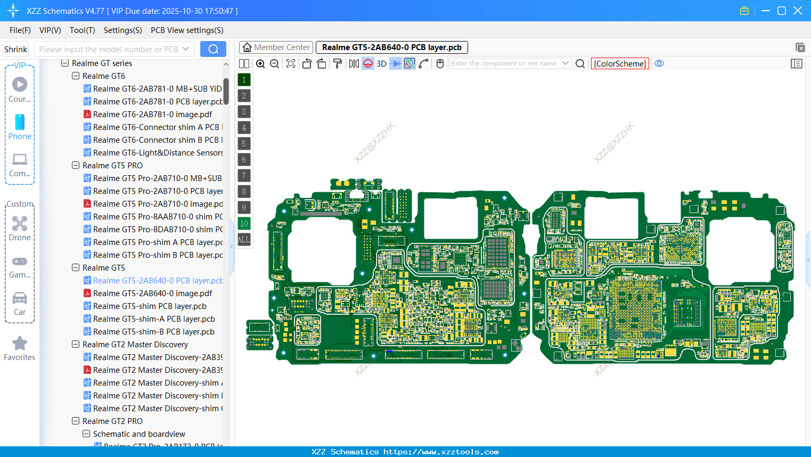Open the component or net name dropdown
The image size is (811, 457).
(x=566, y=63)
